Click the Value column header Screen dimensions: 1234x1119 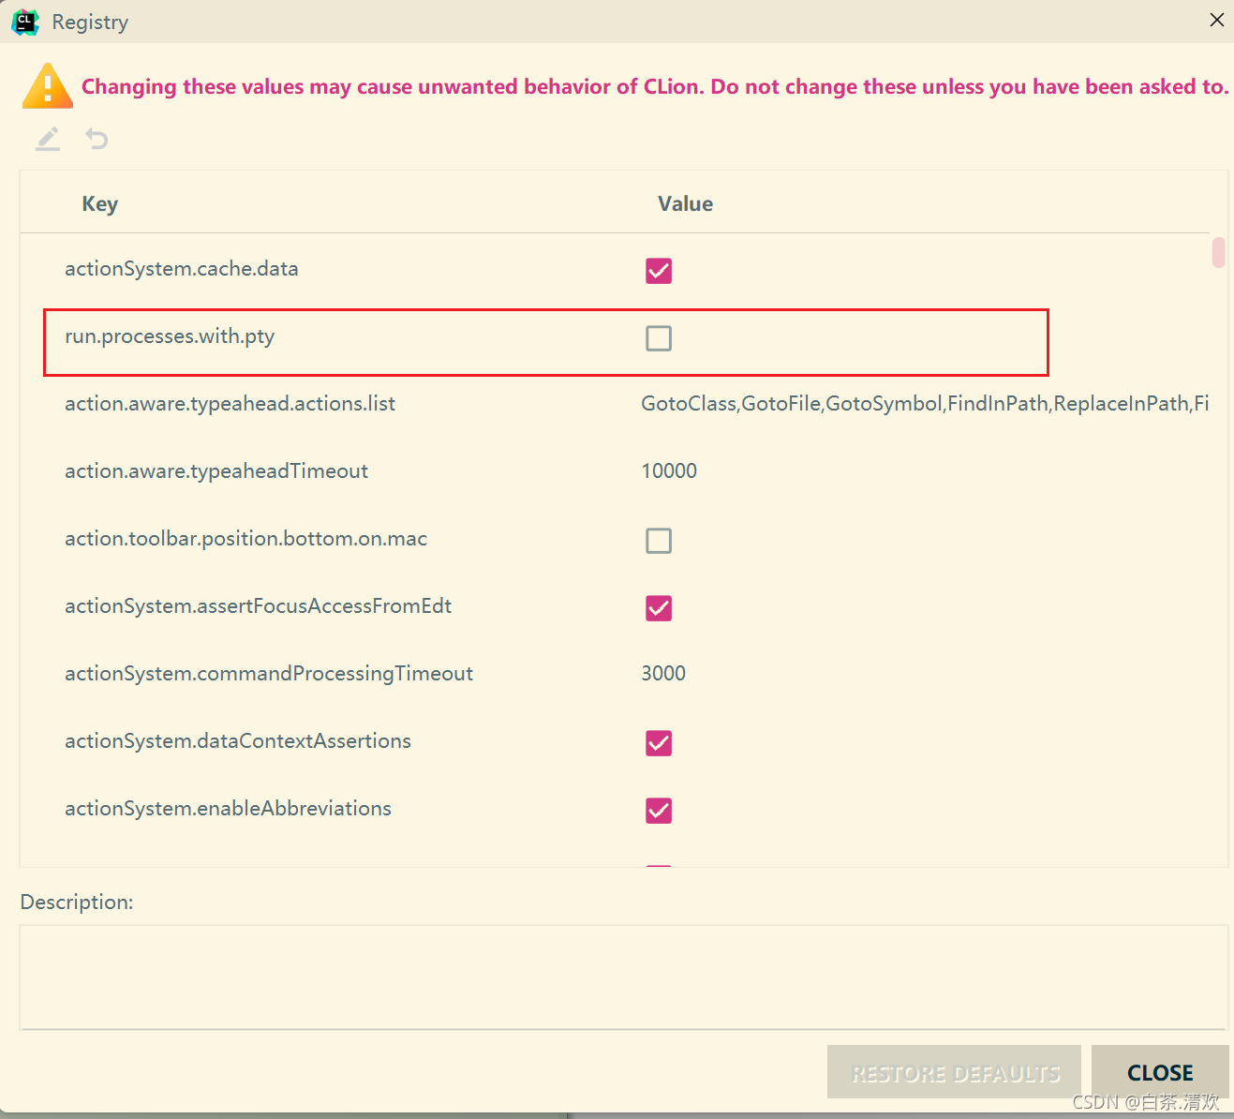(685, 204)
